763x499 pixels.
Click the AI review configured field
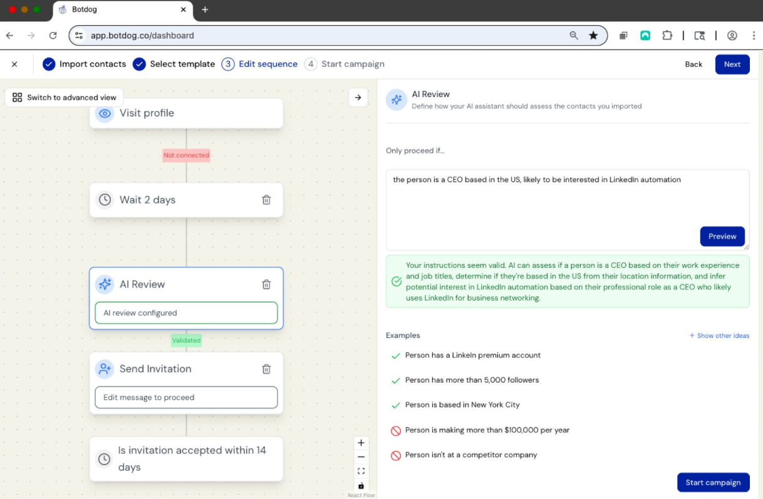click(x=186, y=313)
